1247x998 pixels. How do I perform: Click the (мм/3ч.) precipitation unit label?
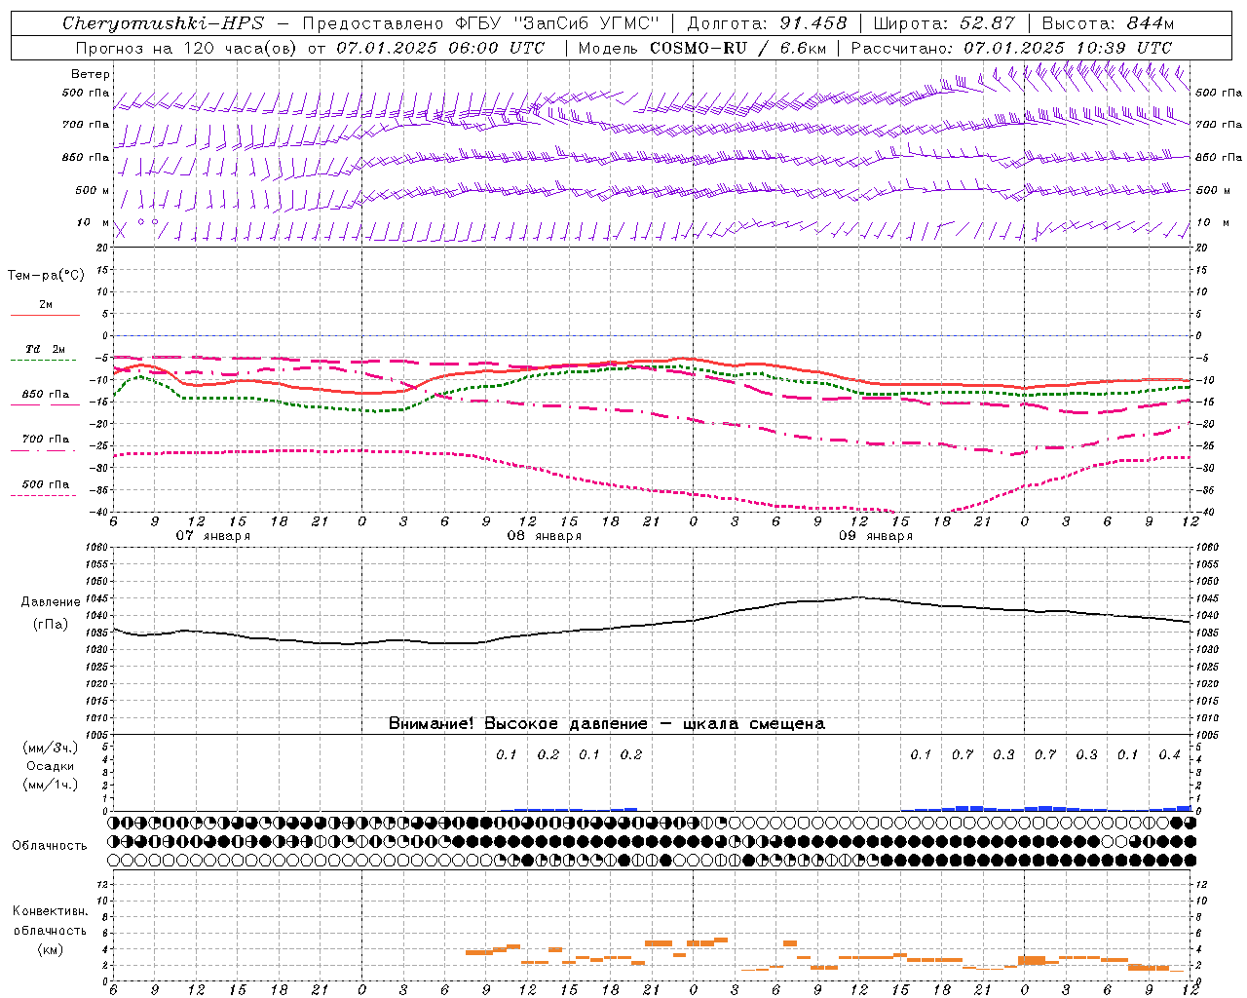click(51, 748)
